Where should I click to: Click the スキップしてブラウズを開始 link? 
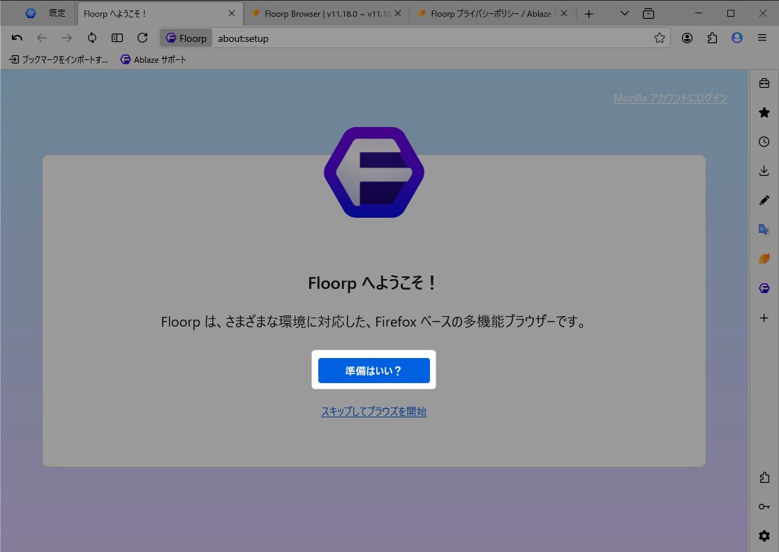pyautogui.click(x=373, y=411)
